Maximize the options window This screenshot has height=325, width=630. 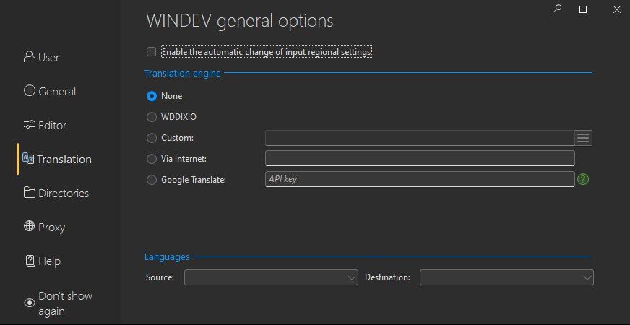(583, 9)
